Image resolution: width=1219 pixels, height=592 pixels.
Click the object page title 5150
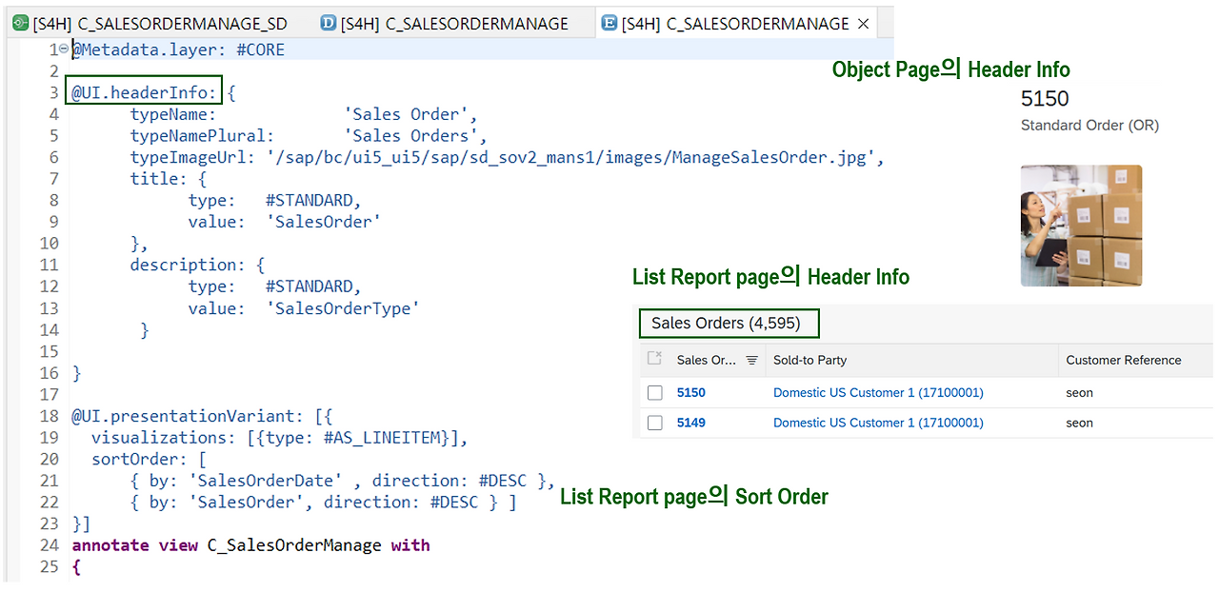(1045, 98)
